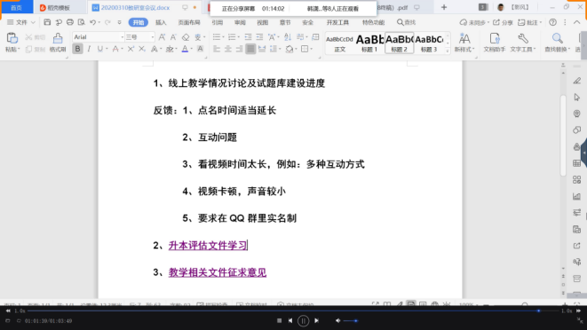Click the pen icon in right sidebar

pos(577,81)
